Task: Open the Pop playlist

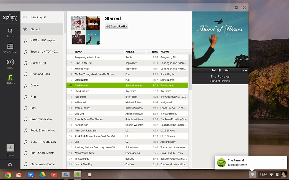Action: (x=42, y=108)
